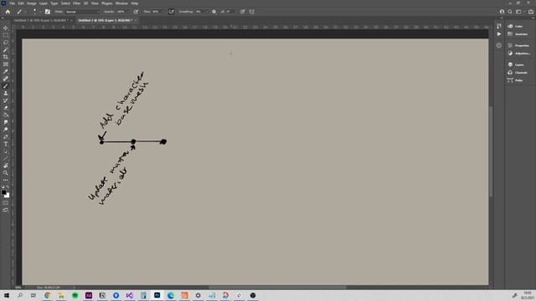Open the Layers panel
536x301 pixels.
click(x=517, y=64)
